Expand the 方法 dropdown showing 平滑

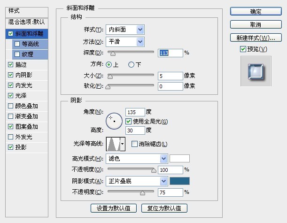point(124,42)
